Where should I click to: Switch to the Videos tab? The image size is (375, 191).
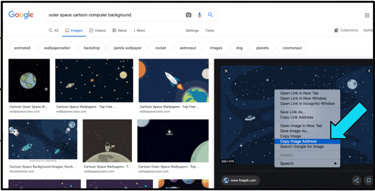[97, 31]
